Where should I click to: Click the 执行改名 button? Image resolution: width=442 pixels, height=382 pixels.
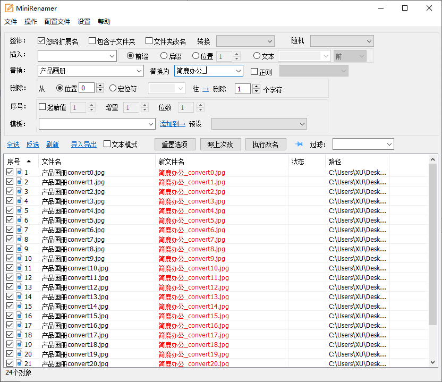pos(266,144)
